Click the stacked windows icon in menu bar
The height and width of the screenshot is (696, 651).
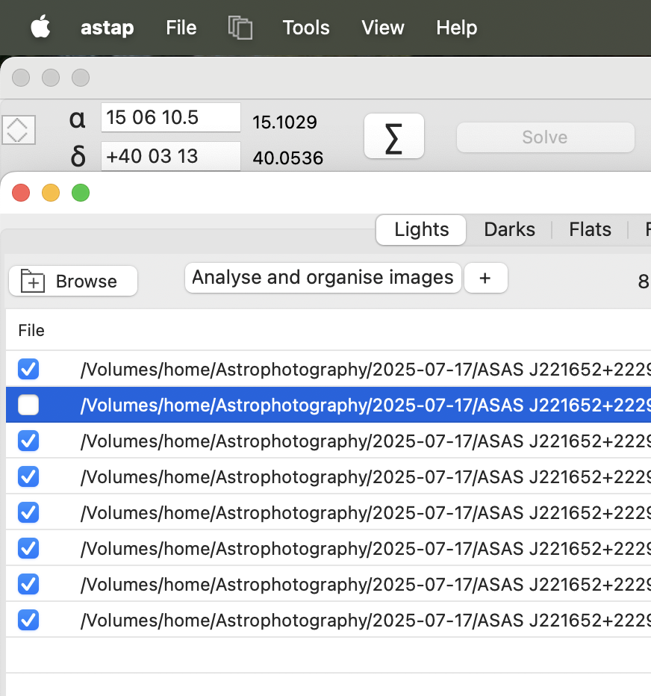[x=240, y=28]
